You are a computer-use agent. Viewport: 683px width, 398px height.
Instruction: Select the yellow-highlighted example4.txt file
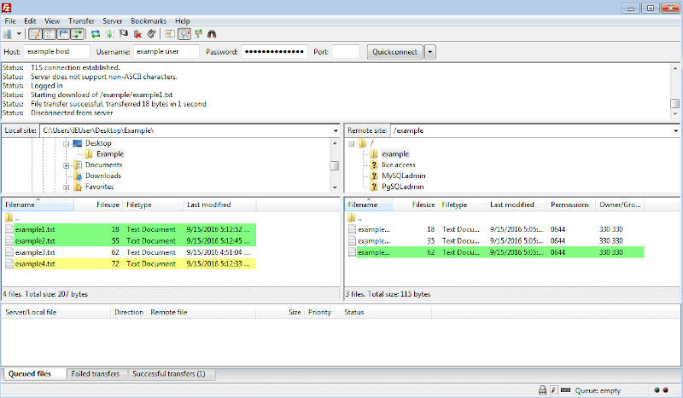(131, 263)
